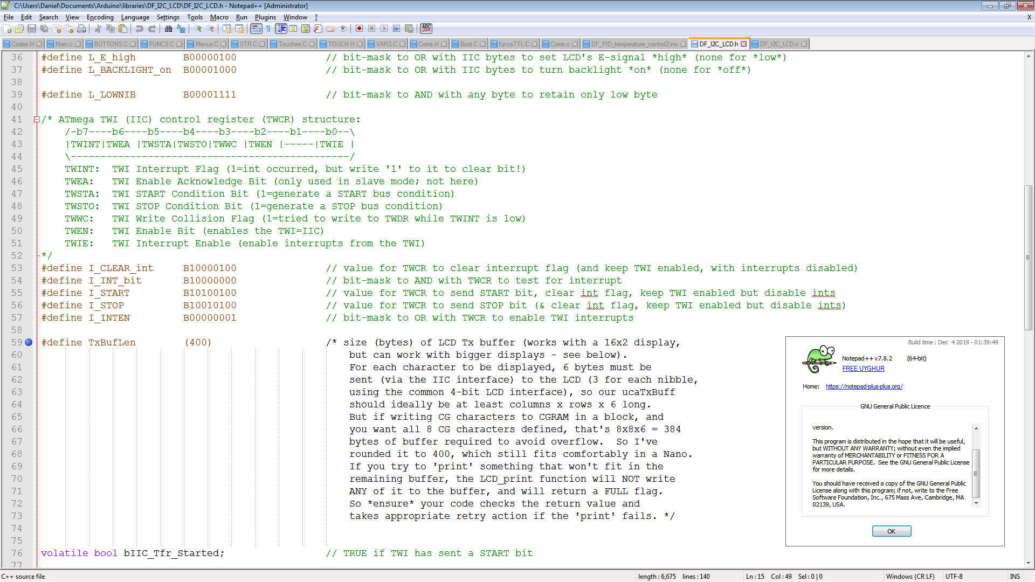This screenshot has width=1035, height=582.
Task: Open the Document Map panel icon
Action: (306, 29)
